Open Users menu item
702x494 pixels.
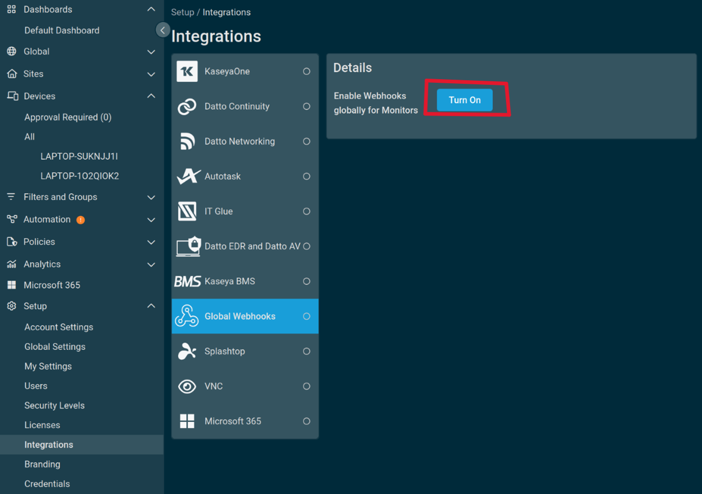click(x=36, y=386)
